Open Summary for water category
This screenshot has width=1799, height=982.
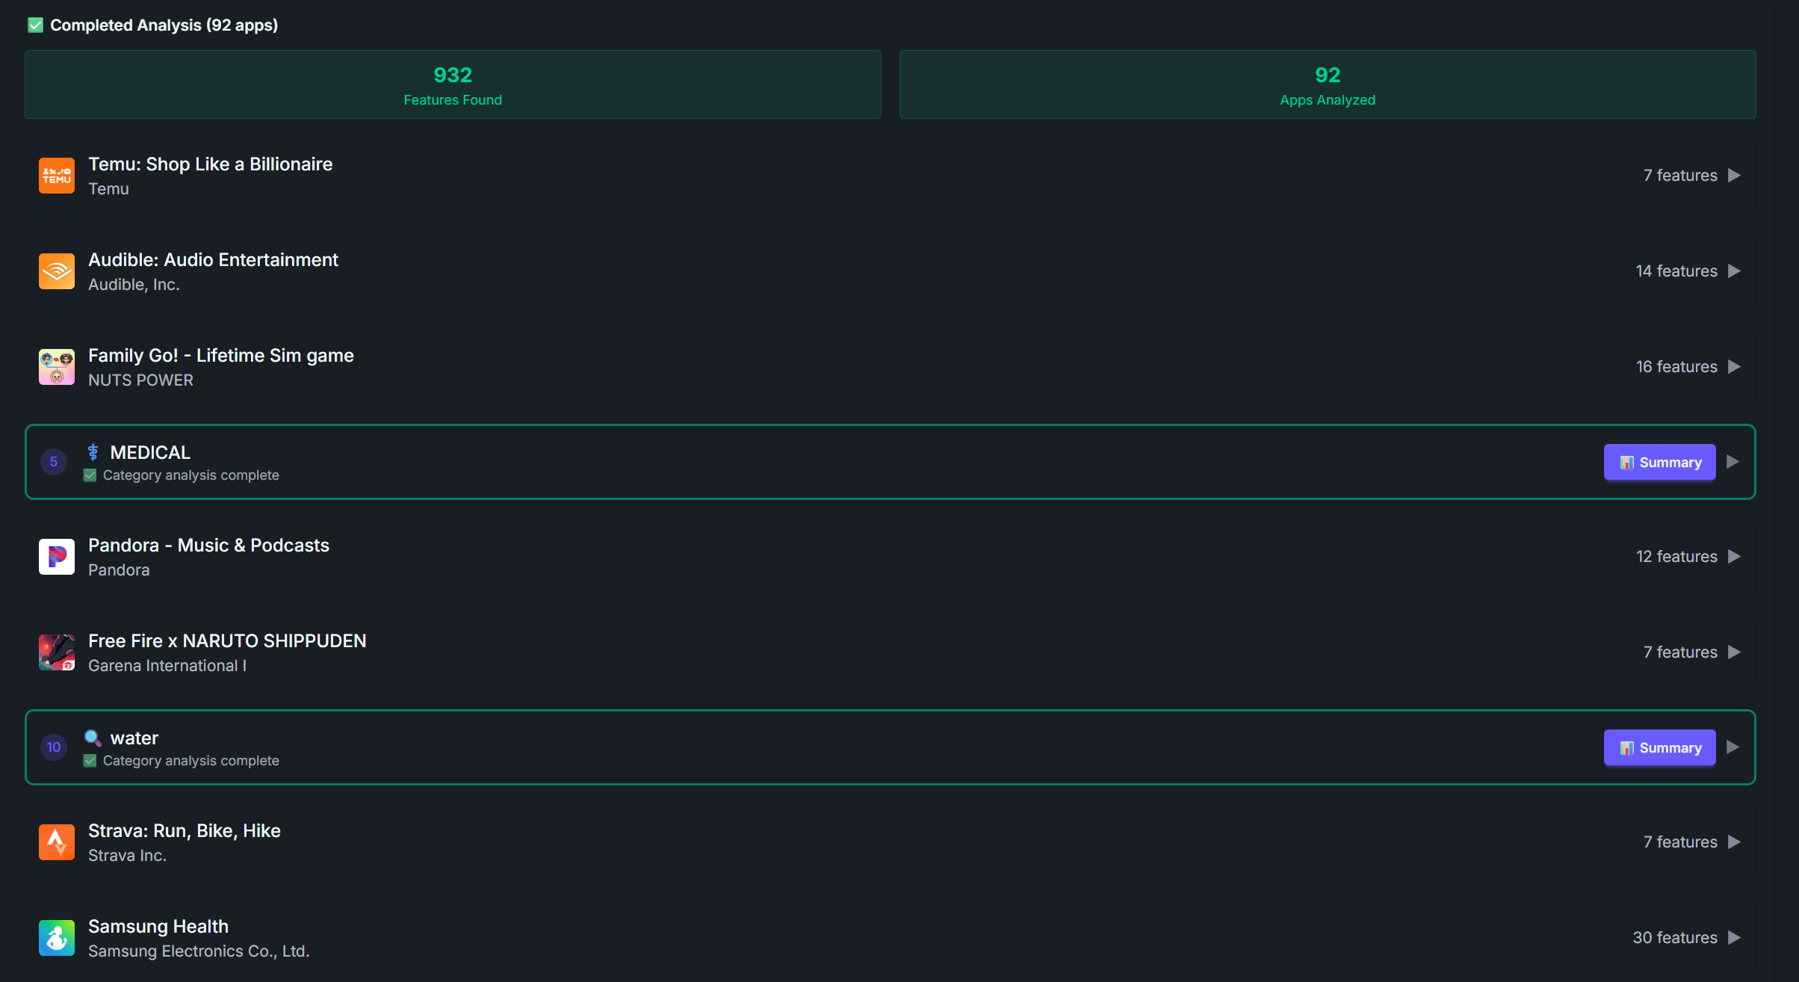[1660, 748]
